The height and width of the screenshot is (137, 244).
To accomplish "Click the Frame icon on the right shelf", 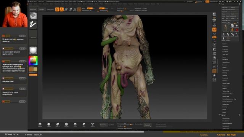I will pyautogui.click(x=214, y=45).
